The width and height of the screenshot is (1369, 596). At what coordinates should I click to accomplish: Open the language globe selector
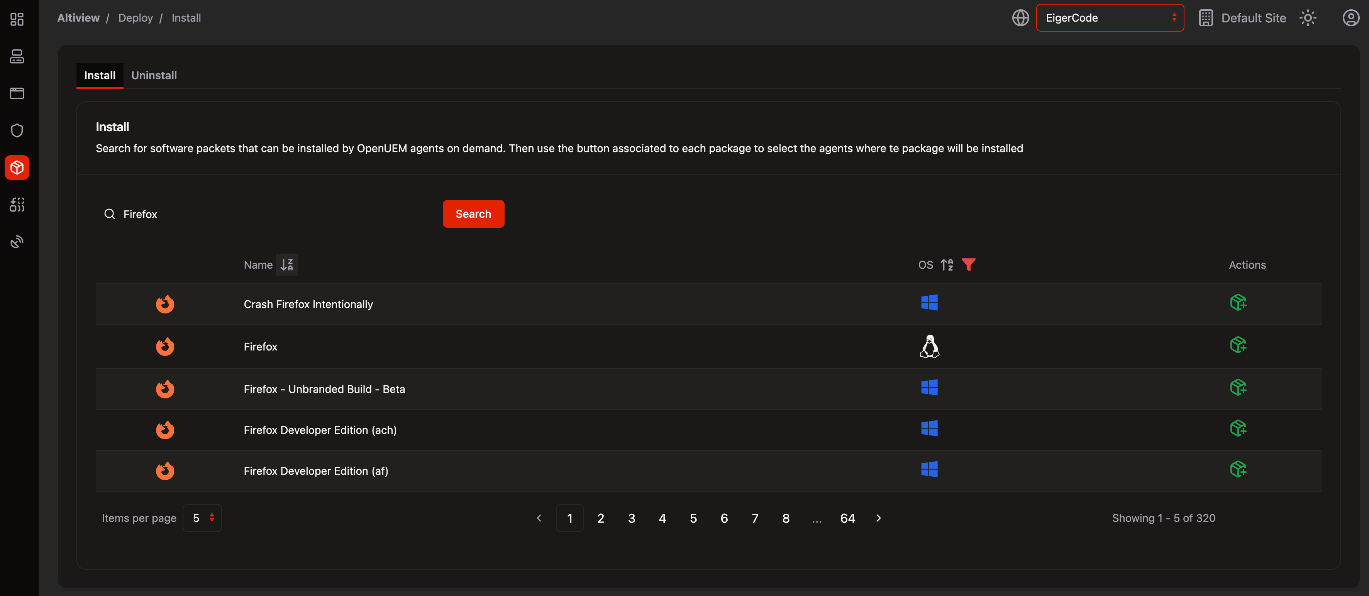1020,18
